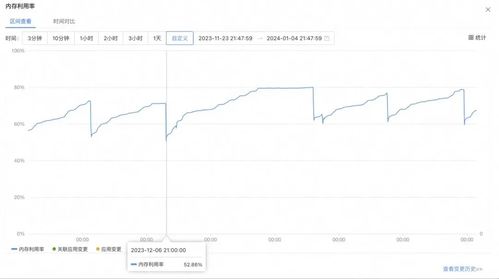This screenshot has width=499, height=279.
Task: Click the 统计 grid icon
Action: click(x=471, y=38)
